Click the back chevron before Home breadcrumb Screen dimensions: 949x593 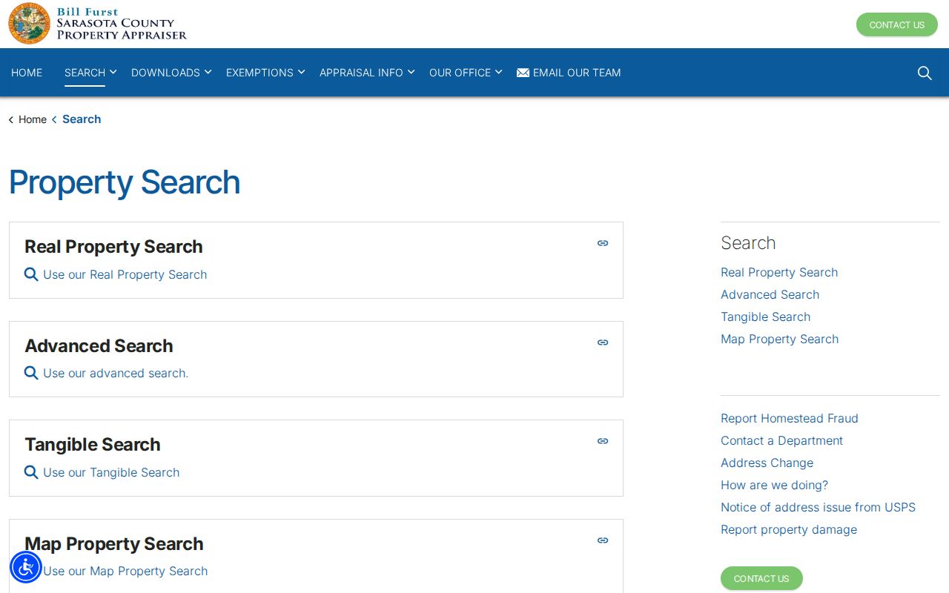click(11, 119)
